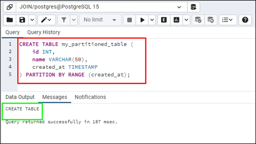This screenshot has height=144, width=256.
Task: Switch to Query History tab
Action: click(44, 32)
